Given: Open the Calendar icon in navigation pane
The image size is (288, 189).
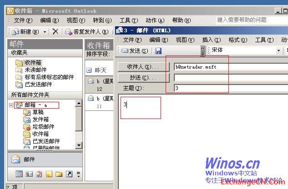Looking at the screenshot, I should pyautogui.click(x=19, y=174).
